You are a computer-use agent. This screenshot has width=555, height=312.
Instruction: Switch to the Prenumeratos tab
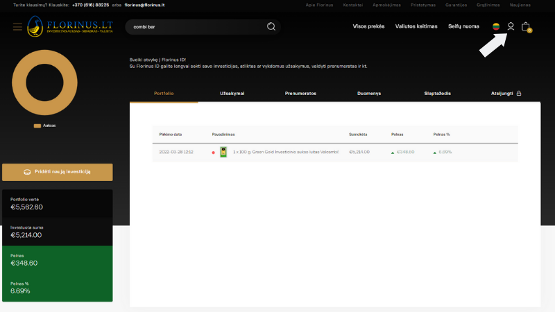tap(300, 93)
